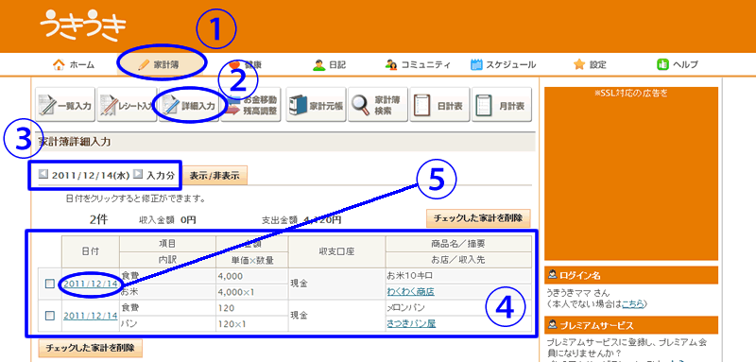Open the 日計表 daily report

pos(439,105)
